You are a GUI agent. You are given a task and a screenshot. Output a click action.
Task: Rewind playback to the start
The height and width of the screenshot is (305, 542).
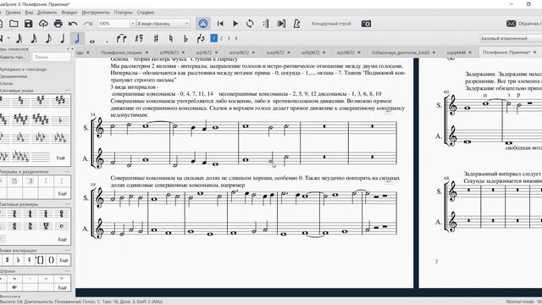coord(220,24)
